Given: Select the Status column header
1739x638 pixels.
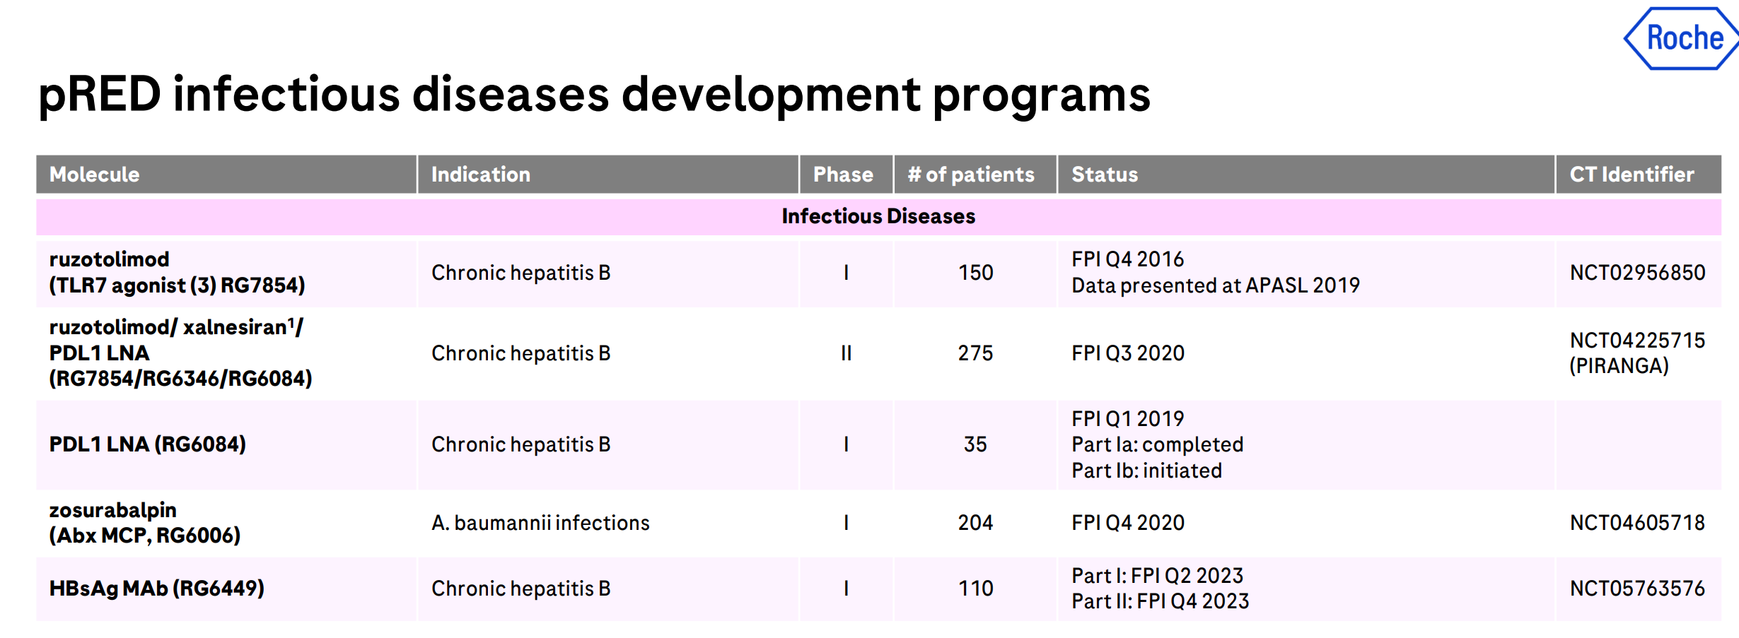Looking at the screenshot, I should point(1105,175).
